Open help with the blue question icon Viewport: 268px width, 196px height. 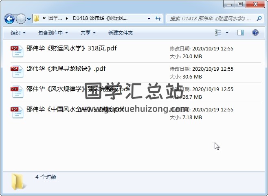click(255, 33)
